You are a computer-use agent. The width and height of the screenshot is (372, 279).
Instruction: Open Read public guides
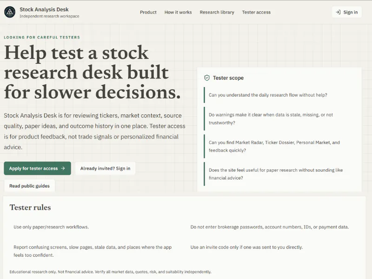click(29, 186)
